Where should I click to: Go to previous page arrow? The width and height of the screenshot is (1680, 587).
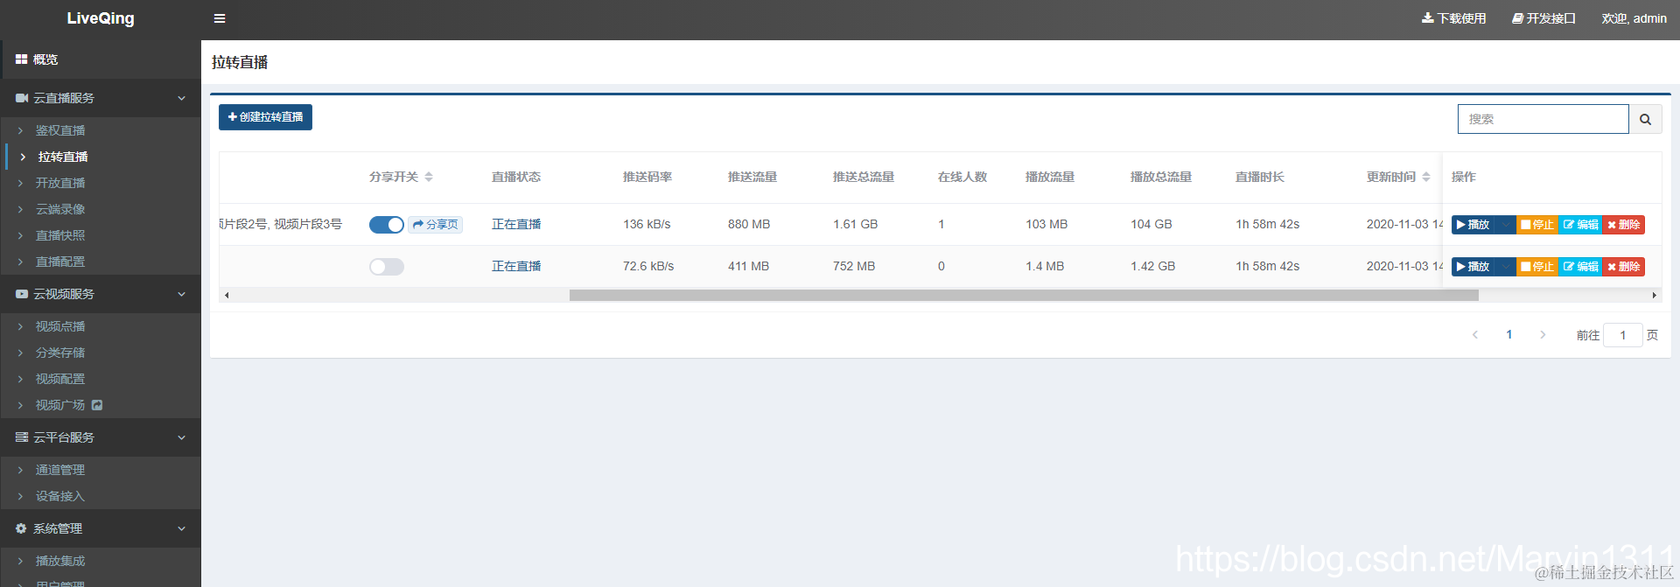1475,335
